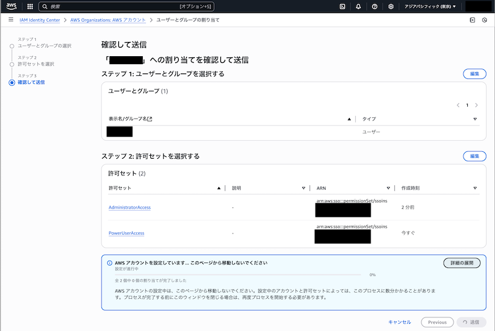This screenshot has height=331, width=495.
Task: Open the notifications bell
Action: point(358,6)
